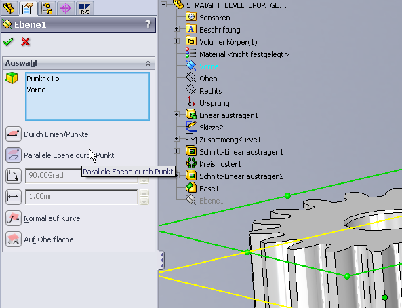Click the Skizze2 sketch icon

pos(191,127)
